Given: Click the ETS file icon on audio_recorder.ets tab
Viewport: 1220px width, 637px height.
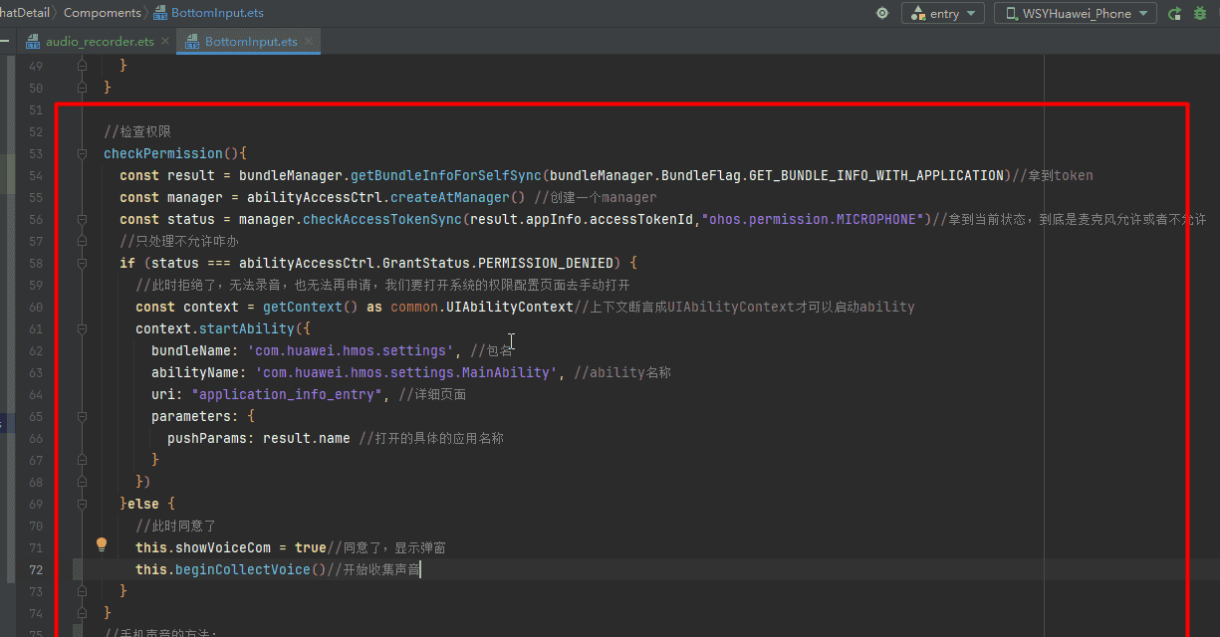Looking at the screenshot, I should (34, 42).
